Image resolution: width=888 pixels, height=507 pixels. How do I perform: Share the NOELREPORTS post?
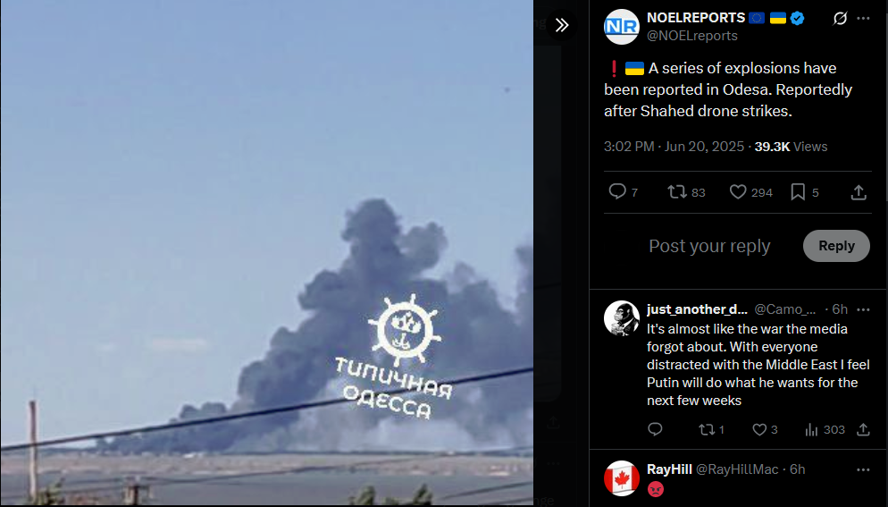click(x=859, y=192)
